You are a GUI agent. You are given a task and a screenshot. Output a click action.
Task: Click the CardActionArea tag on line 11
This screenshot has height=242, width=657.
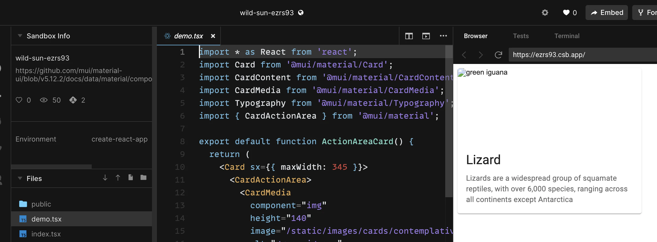(270, 180)
